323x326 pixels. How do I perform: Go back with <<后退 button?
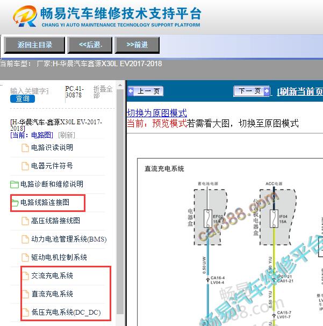90,45
